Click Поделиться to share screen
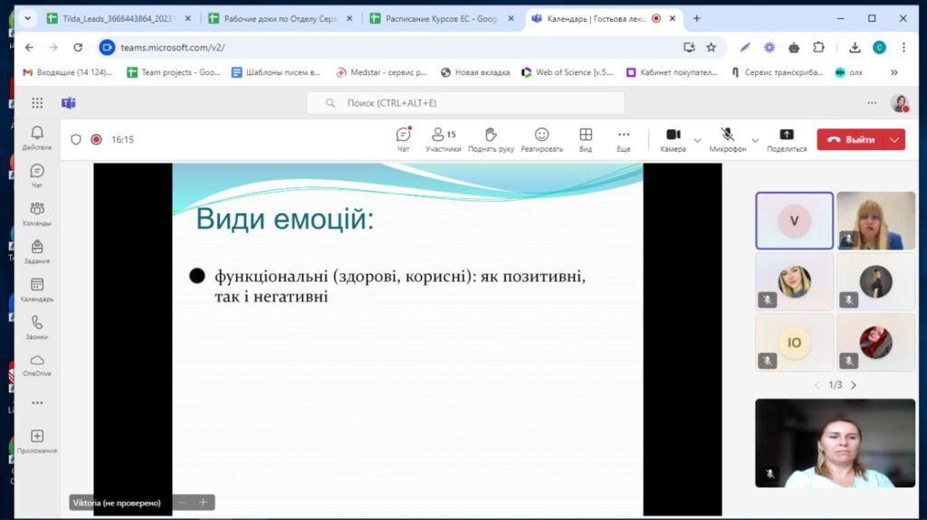The image size is (927, 520). [786, 138]
